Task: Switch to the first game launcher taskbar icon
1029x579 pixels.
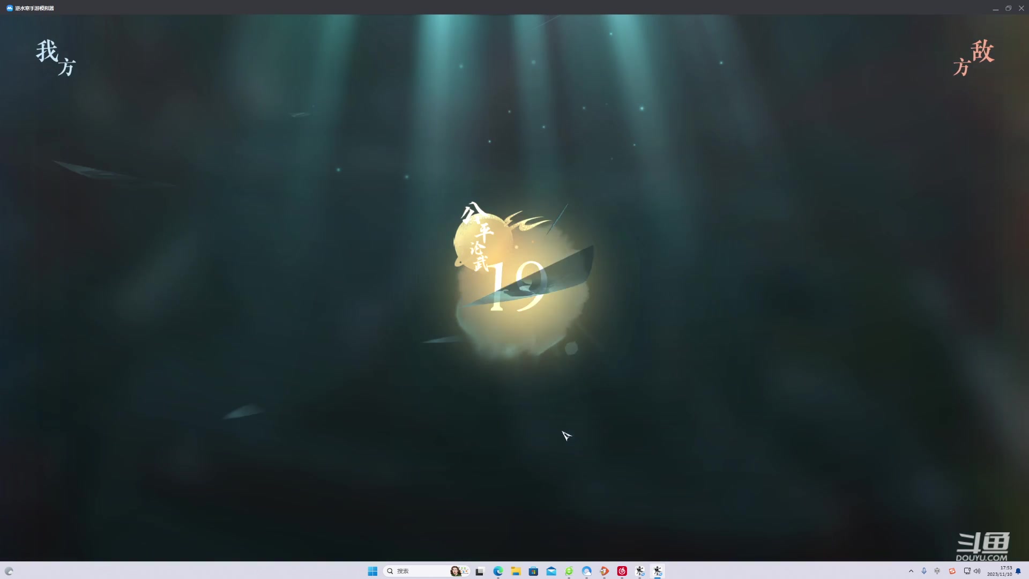Action: click(x=640, y=571)
